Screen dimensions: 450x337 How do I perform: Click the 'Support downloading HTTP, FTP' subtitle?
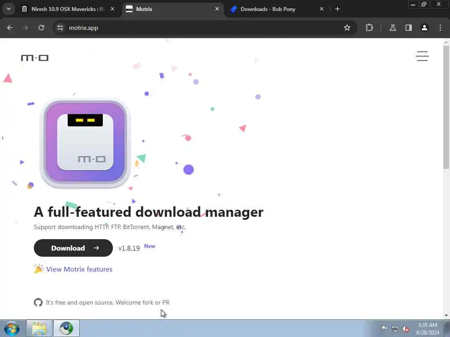click(109, 227)
